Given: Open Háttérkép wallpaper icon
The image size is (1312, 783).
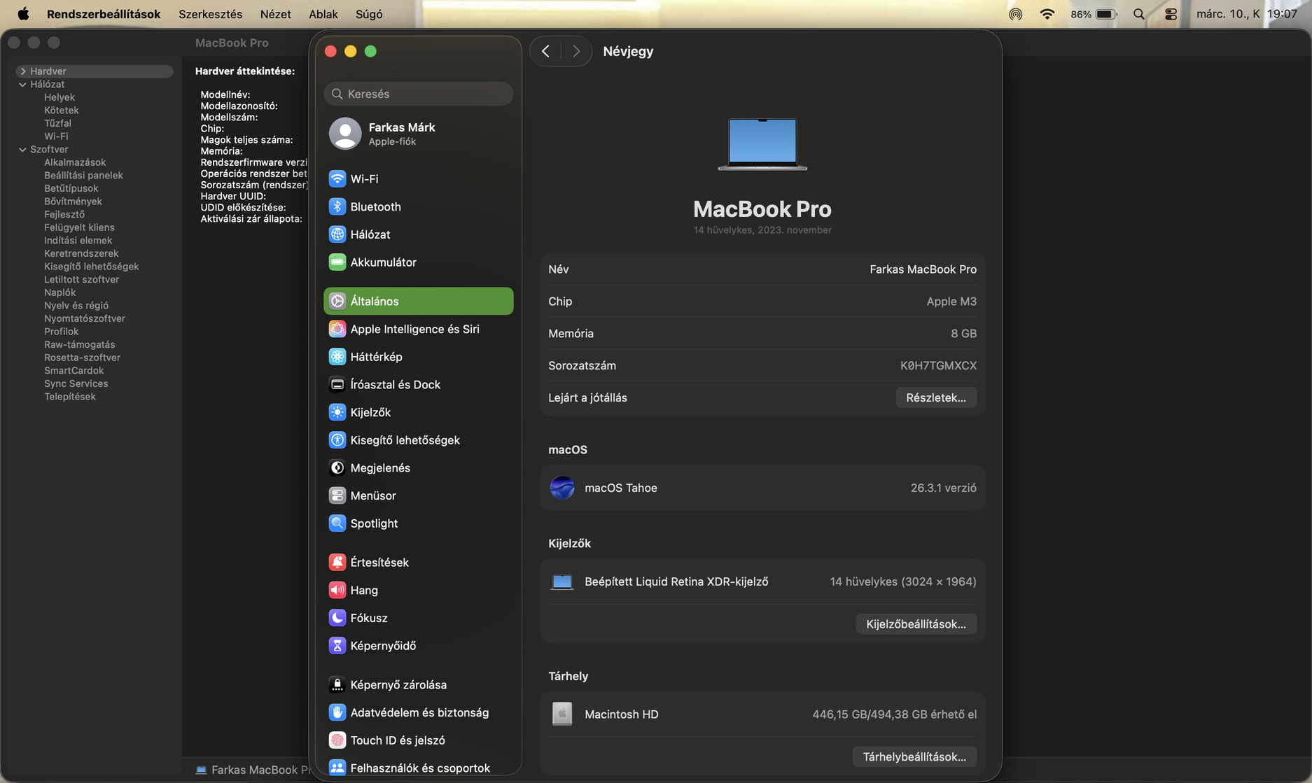Looking at the screenshot, I should pos(337,356).
